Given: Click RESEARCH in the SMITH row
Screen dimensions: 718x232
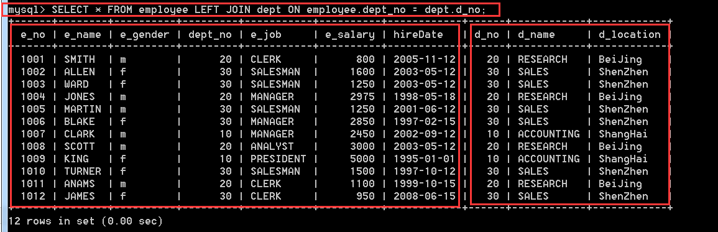Looking at the screenshot, I should [543, 59].
